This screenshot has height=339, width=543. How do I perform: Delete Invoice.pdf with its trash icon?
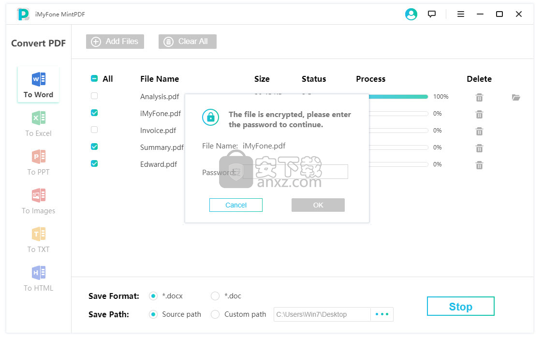click(x=479, y=131)
